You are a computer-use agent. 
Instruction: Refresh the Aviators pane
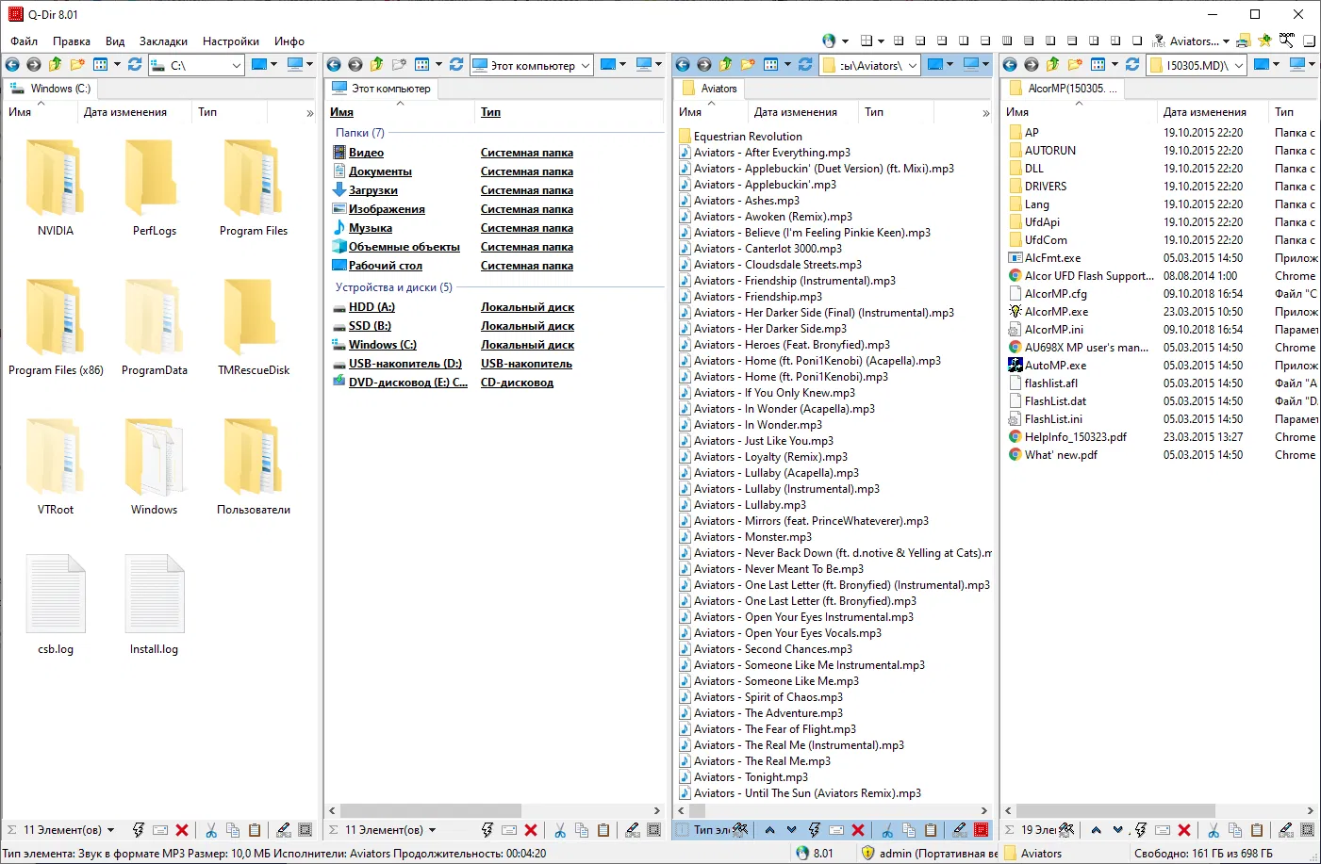(805, 65)
